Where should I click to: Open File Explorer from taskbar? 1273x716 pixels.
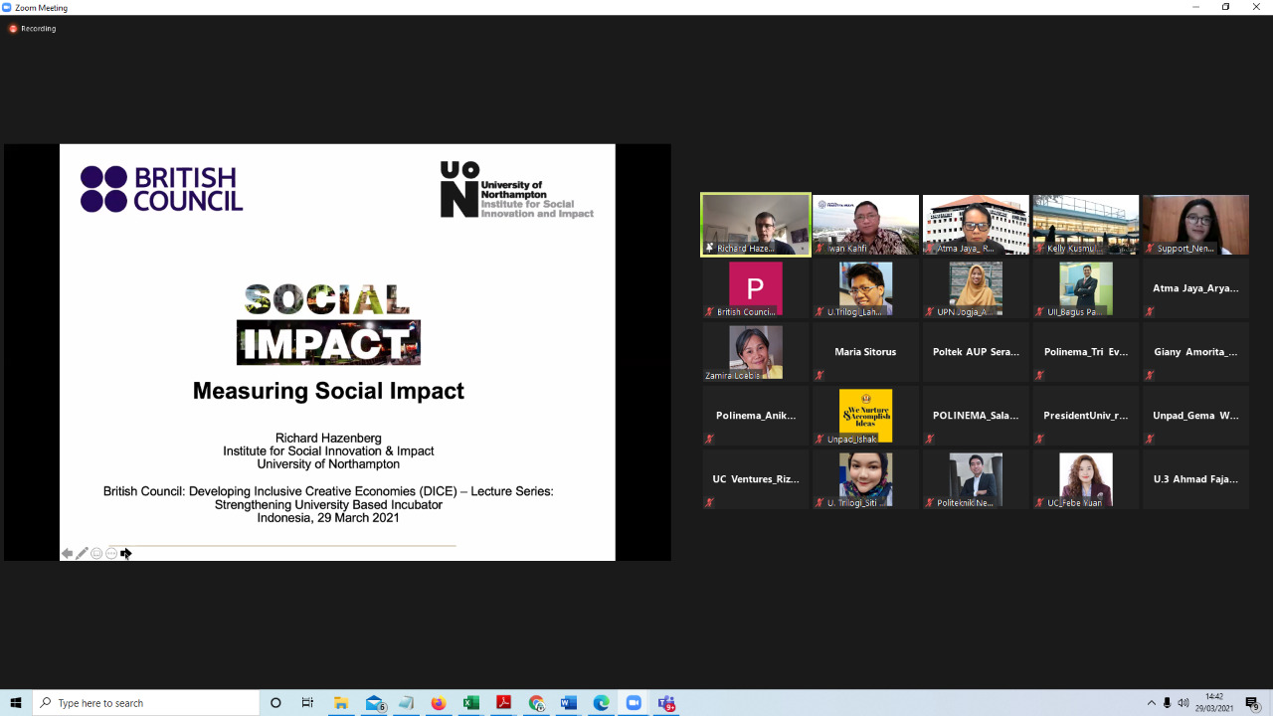(340, 703)
